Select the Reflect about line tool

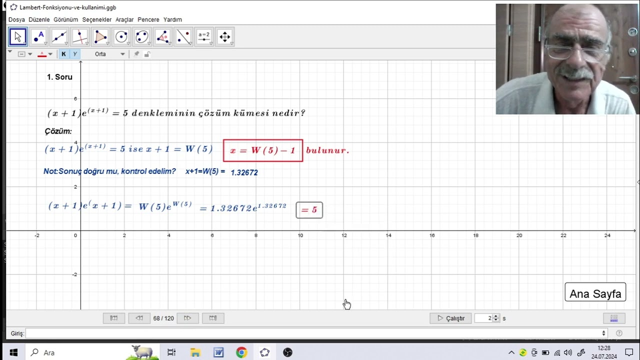pos(183,36)
